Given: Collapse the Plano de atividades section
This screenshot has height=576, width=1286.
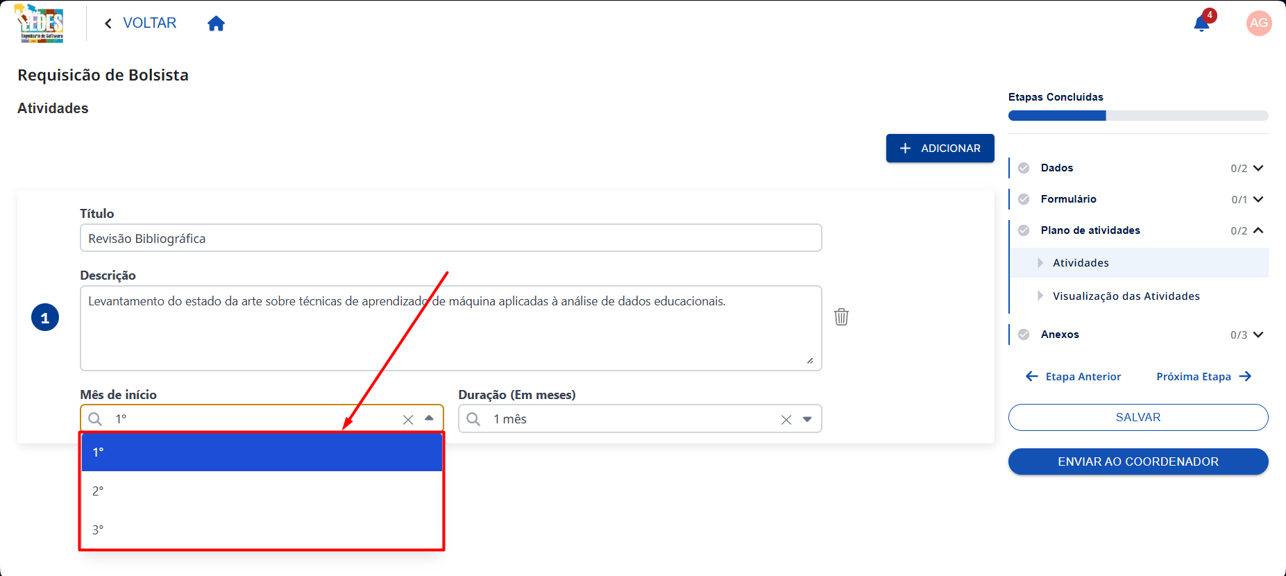Looking at the screenshot, I should click(x=1258, y=230).
